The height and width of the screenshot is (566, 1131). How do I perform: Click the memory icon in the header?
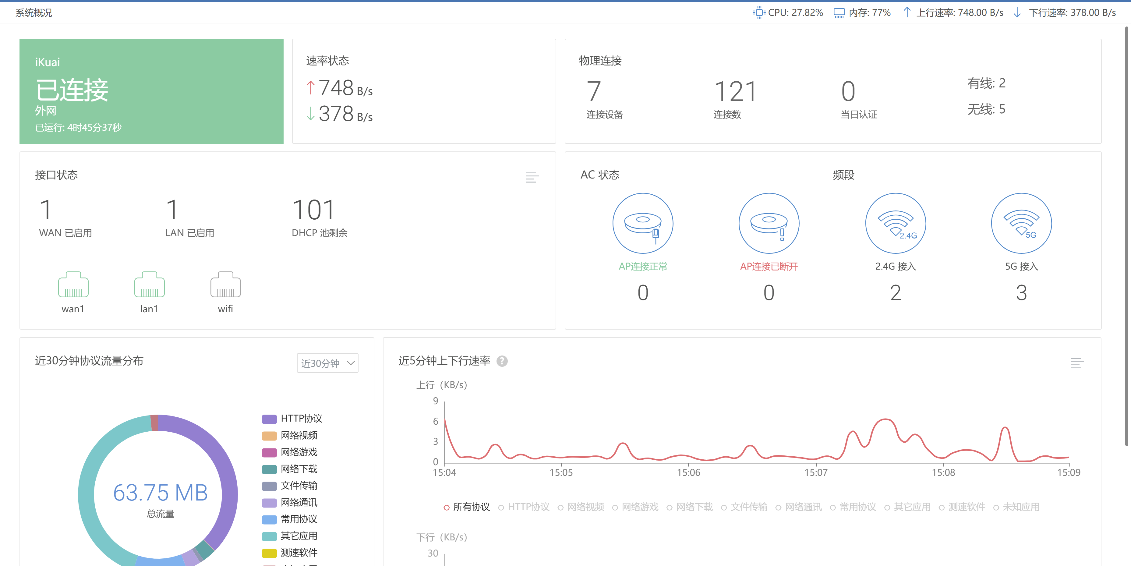pos(839,13)
